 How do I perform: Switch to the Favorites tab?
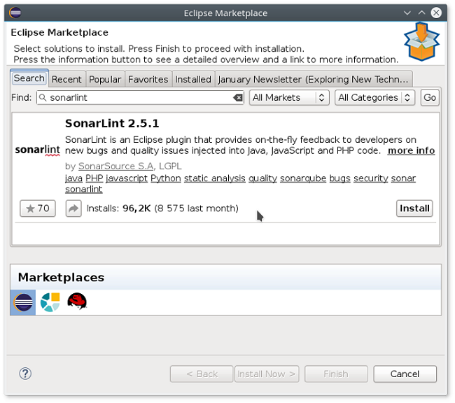point(148,79)
